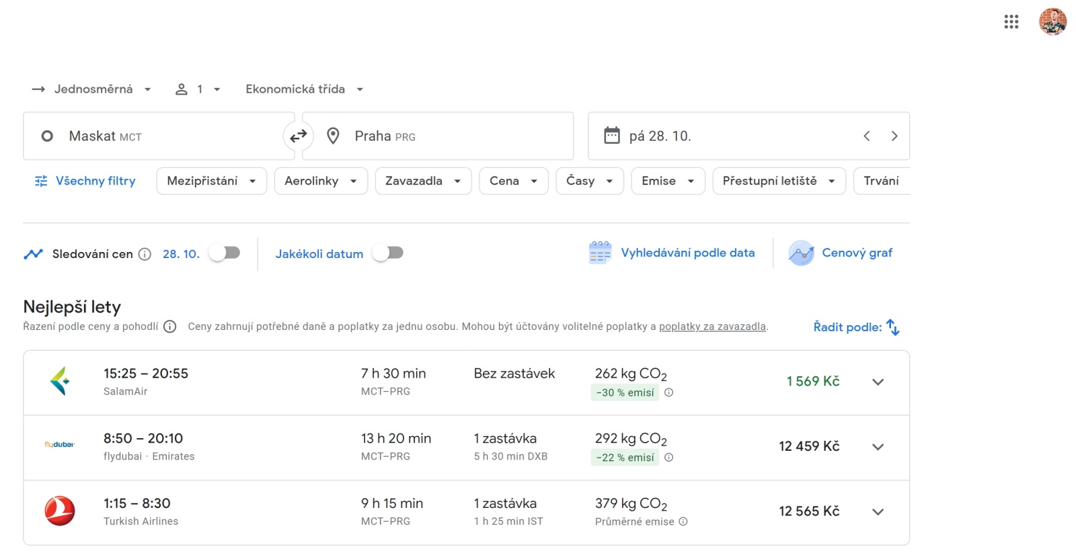Edit the Praha destination field

(x=438, y=136)
